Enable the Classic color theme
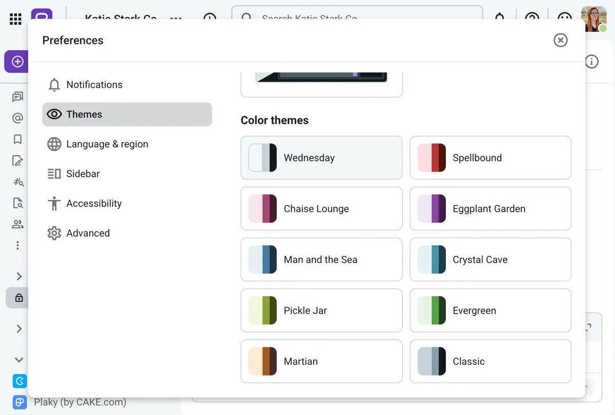 pyautogui.click(x=490, y=361)
